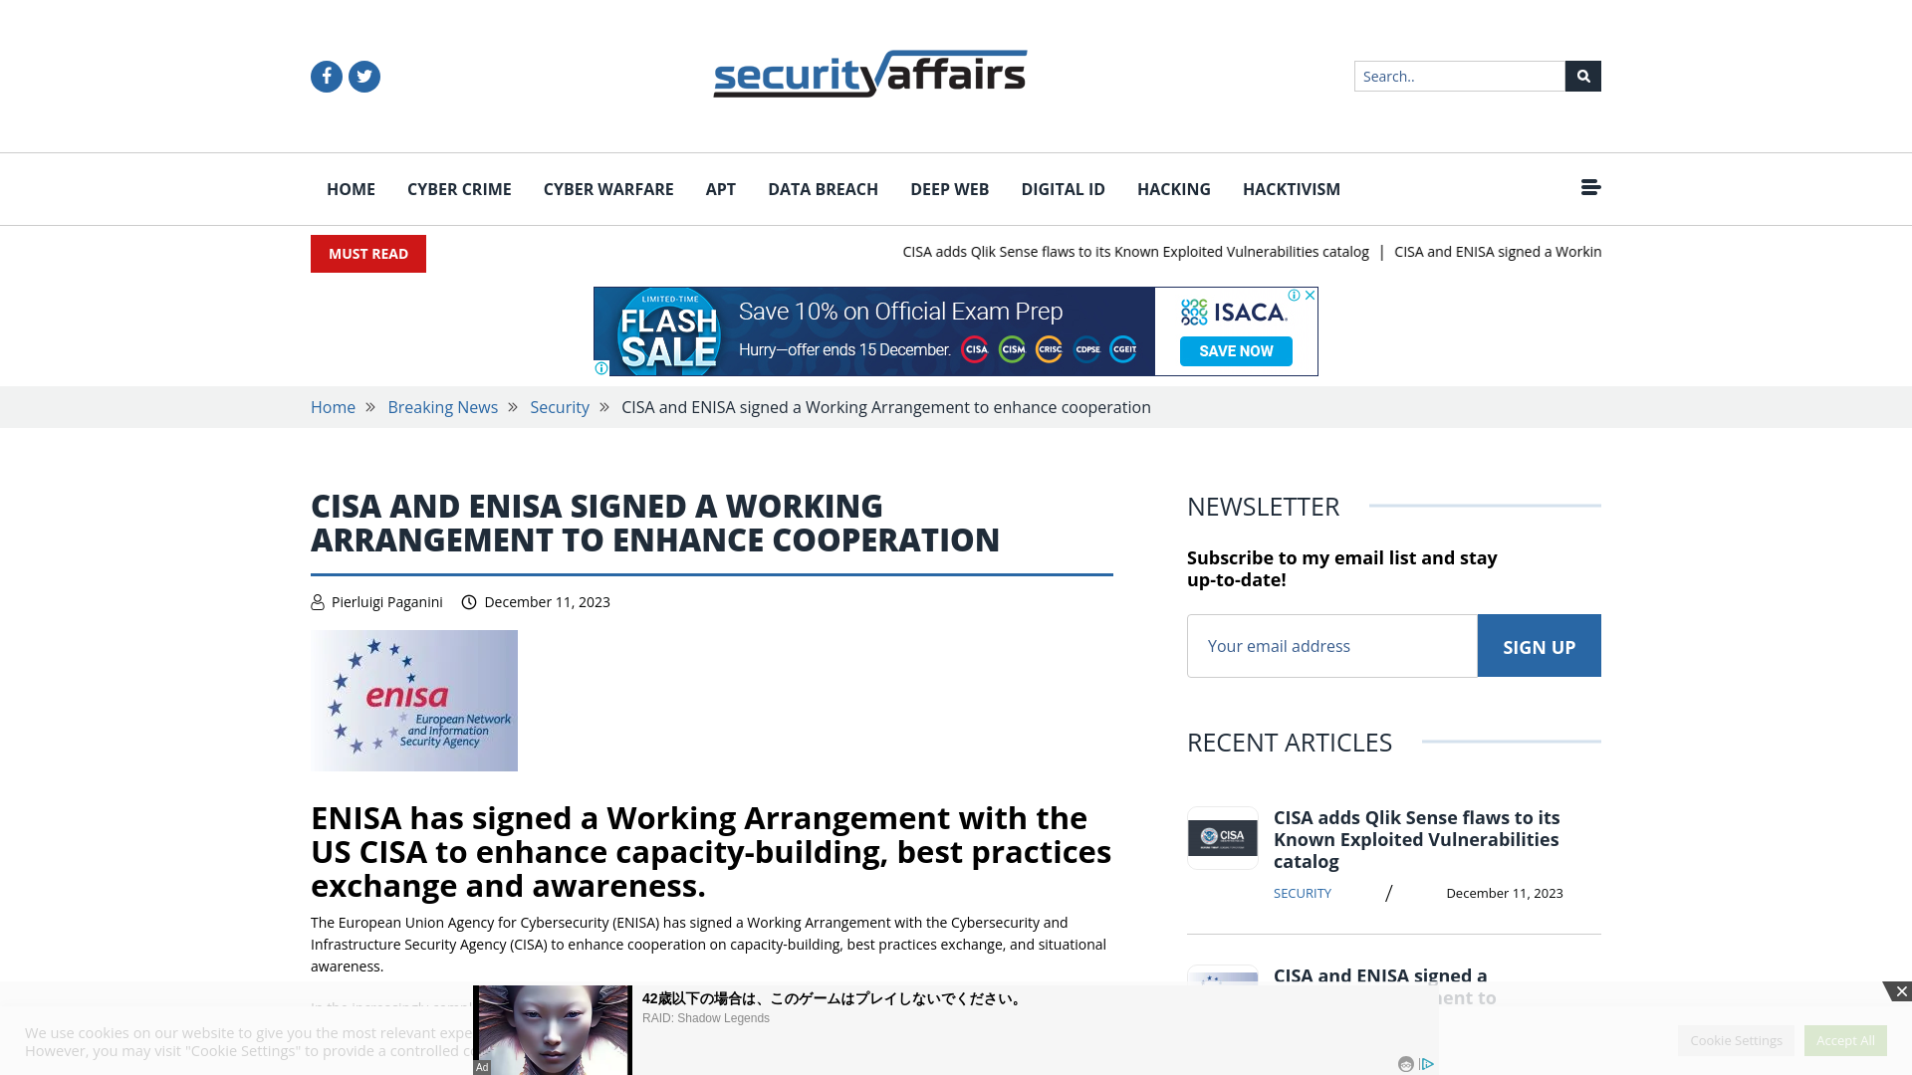Click the email address input field
This screenshot has width=1912, height=1075.
1331,644
